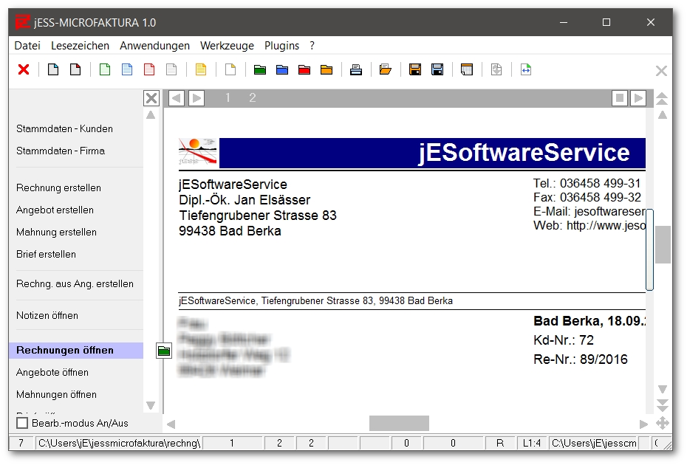Click the blue floppy disk save icon

click(437, 69)
